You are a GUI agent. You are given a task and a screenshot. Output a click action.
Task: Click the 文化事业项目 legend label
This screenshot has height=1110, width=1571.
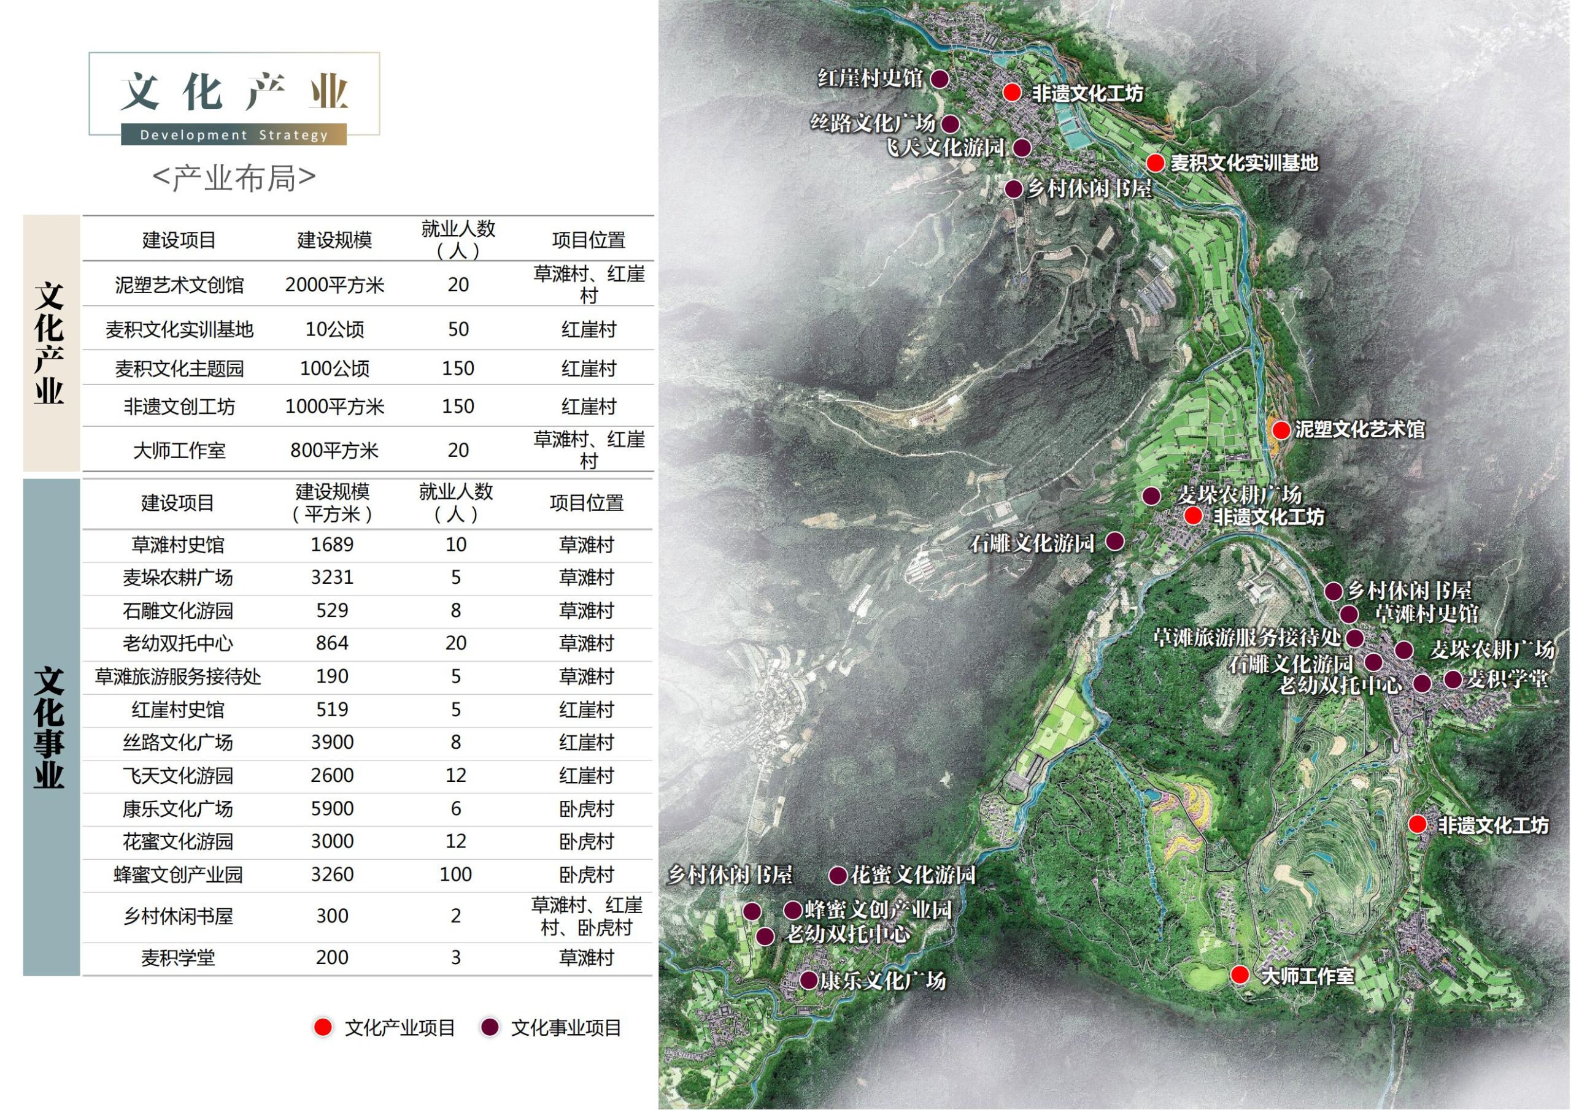tap(566, 1027)
